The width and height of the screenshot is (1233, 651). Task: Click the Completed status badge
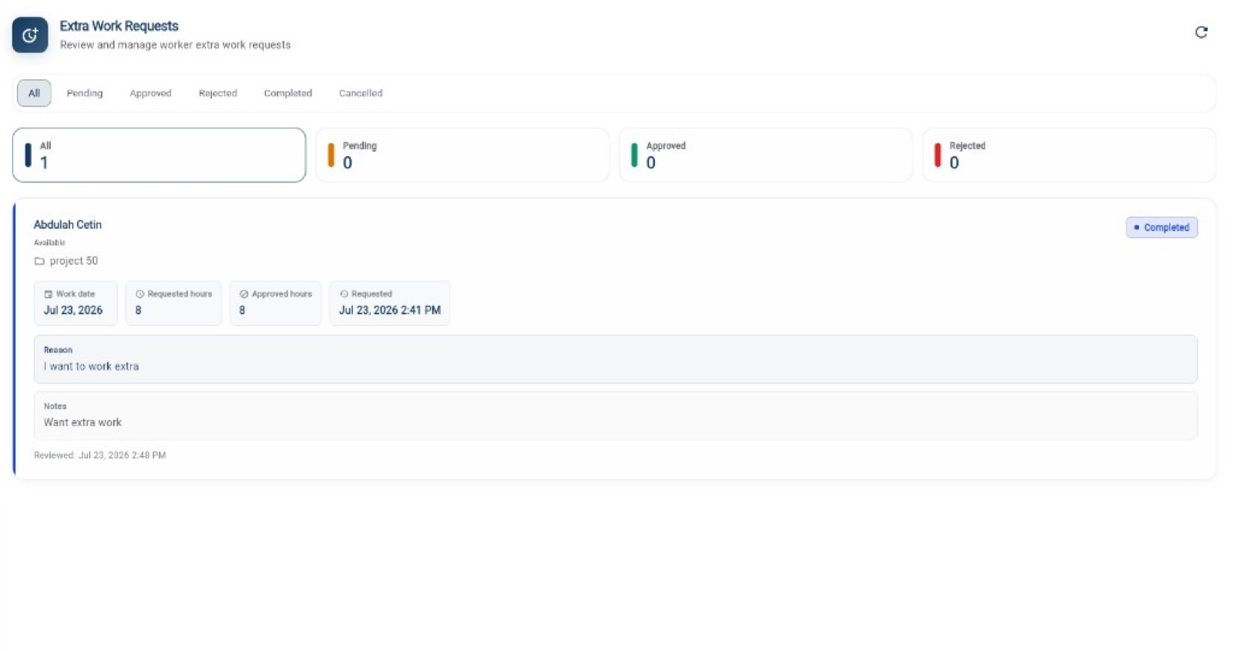[x=1161, y=227]
